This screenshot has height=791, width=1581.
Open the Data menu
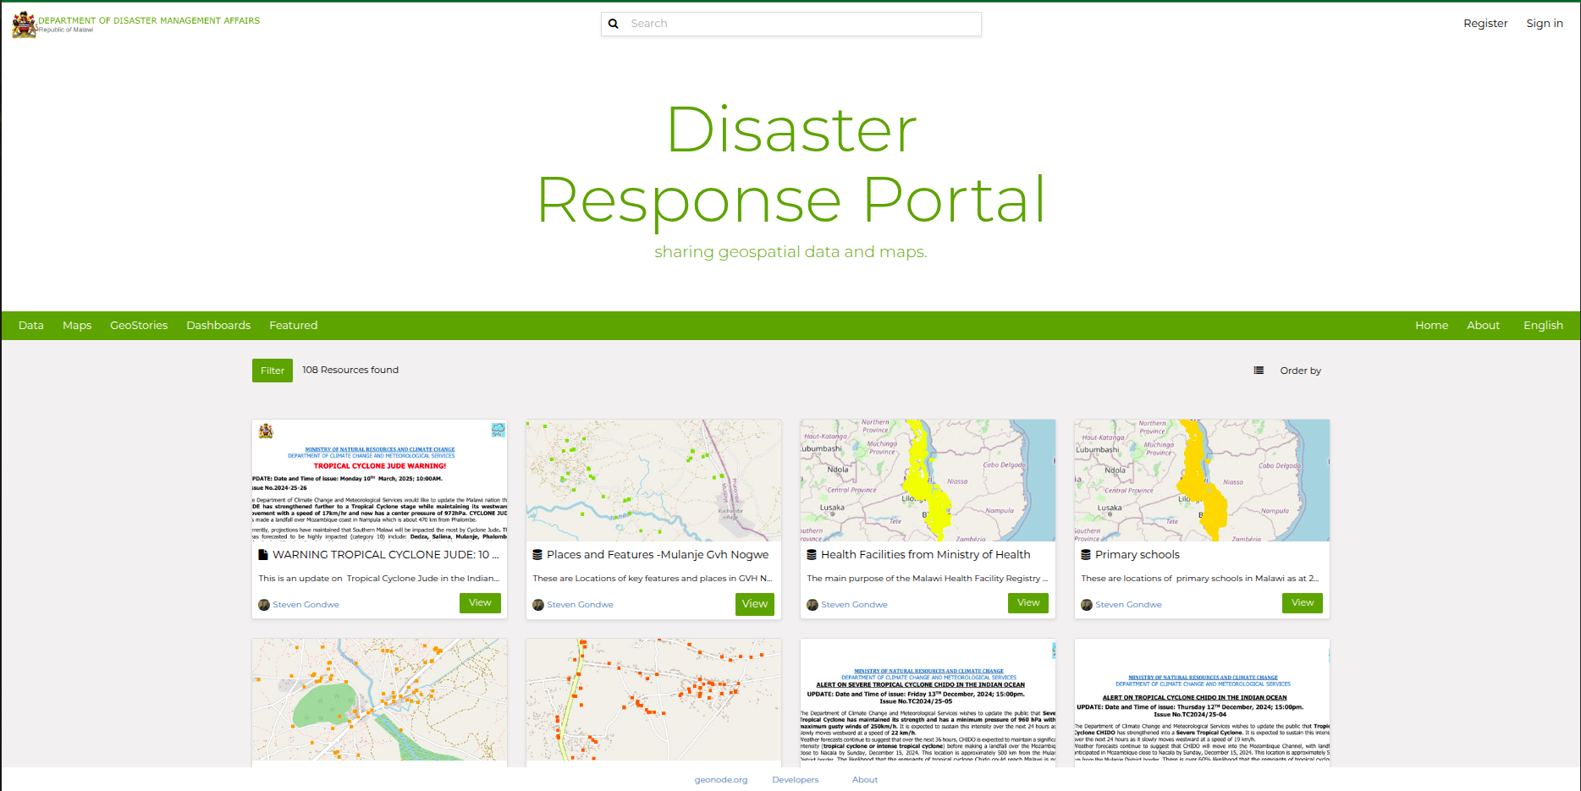(31, 325)
